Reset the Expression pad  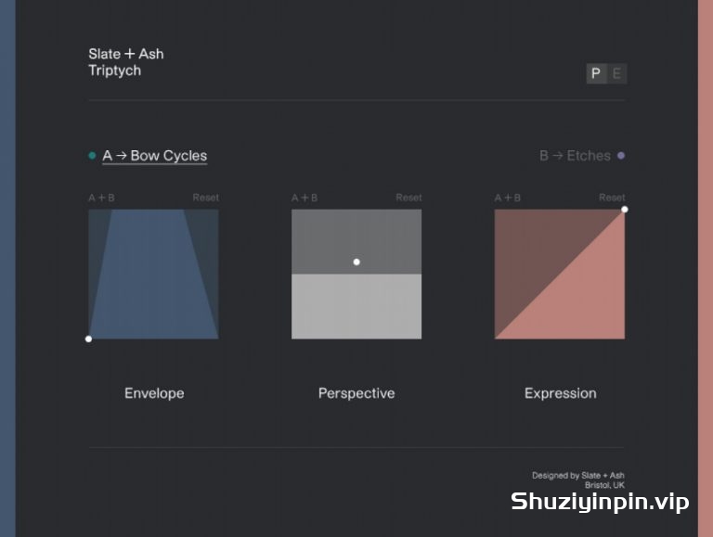(612, 198)
